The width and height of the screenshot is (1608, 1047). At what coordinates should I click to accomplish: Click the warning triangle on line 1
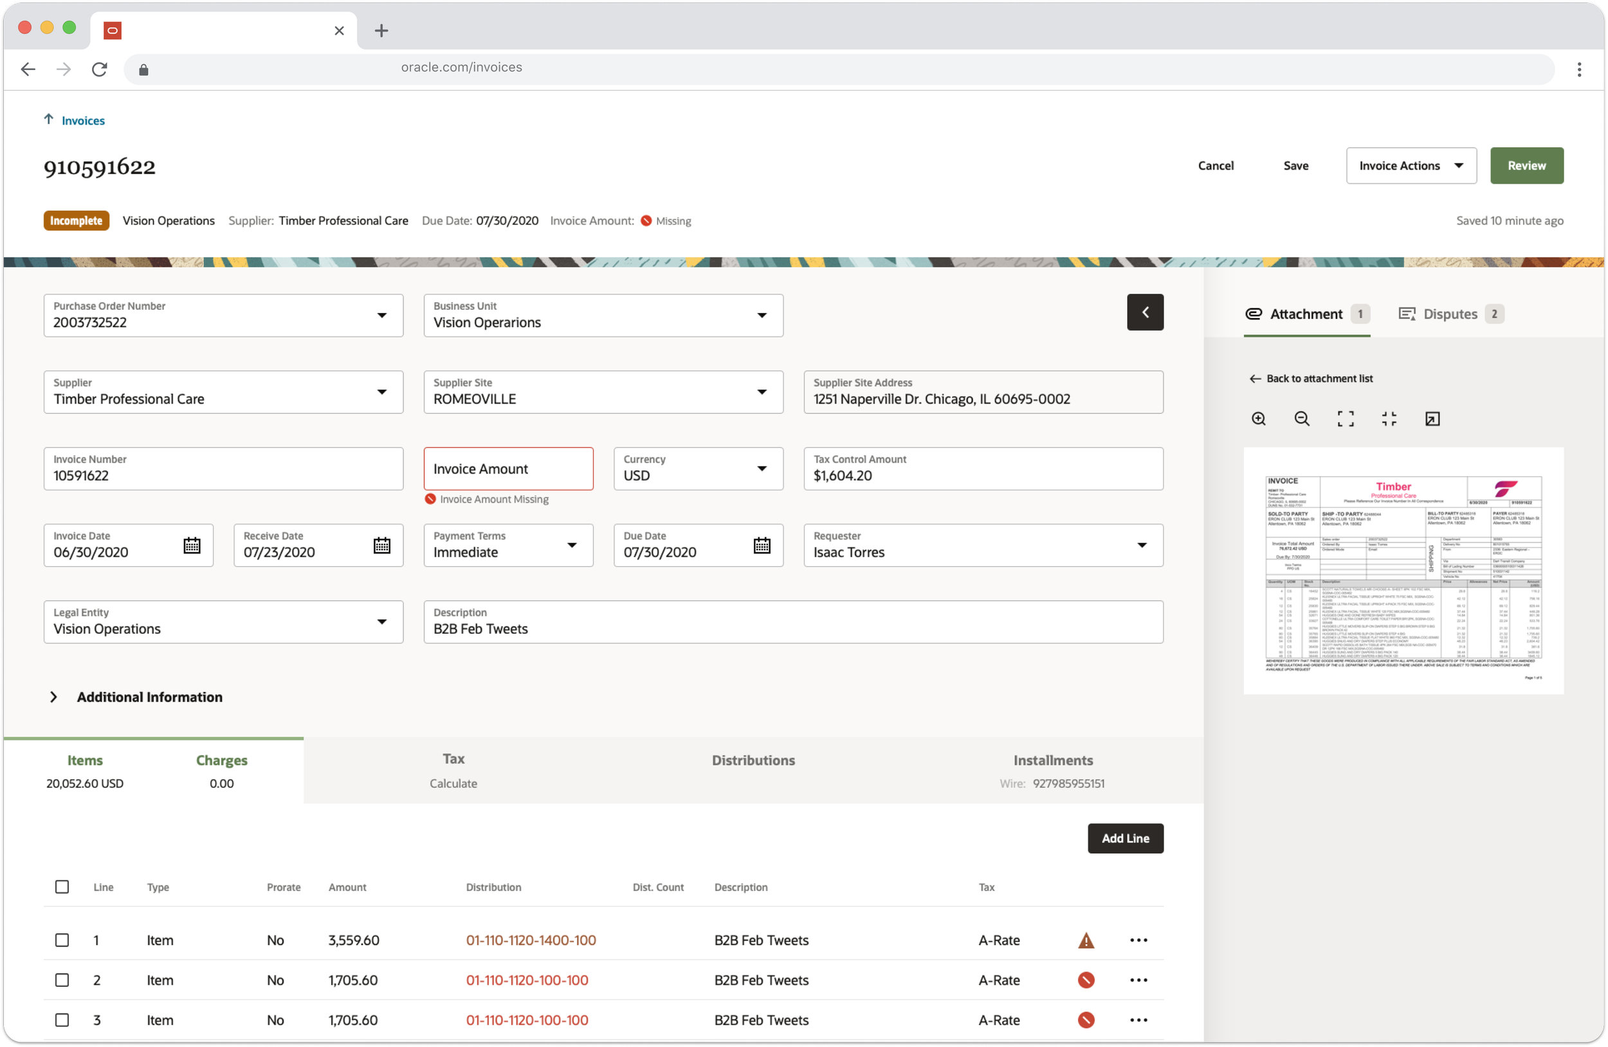pos(1086,940)
